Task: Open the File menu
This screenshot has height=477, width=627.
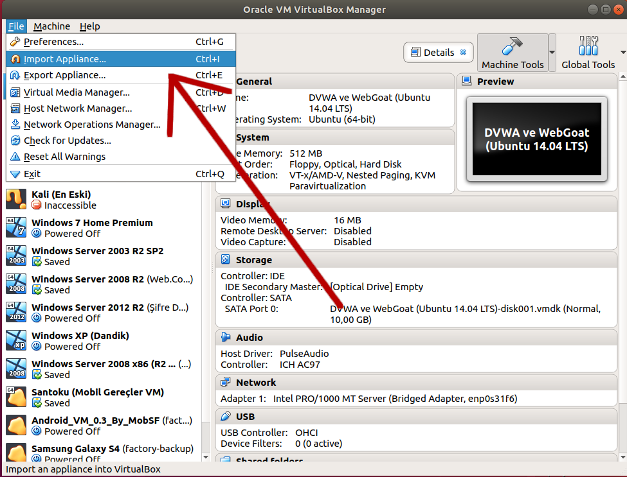Action: point(16,26)
